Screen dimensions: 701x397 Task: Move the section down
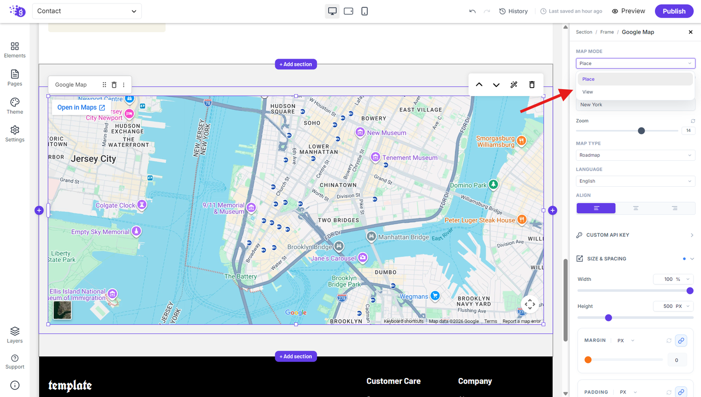[x=496, y=85]
